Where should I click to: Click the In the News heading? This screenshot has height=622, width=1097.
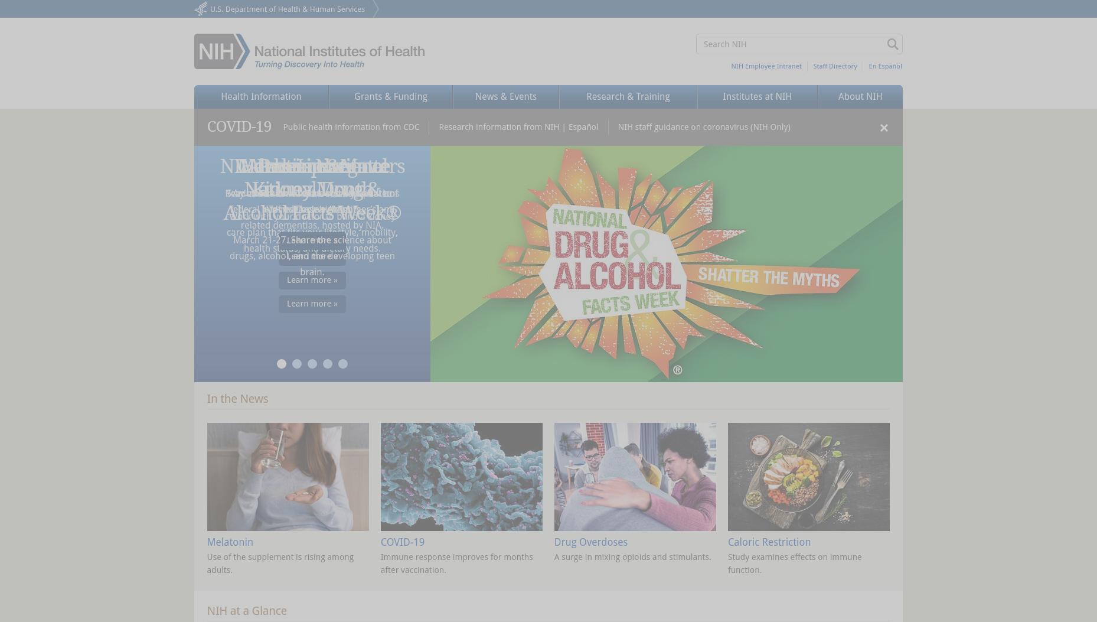(x=237, y=399)
